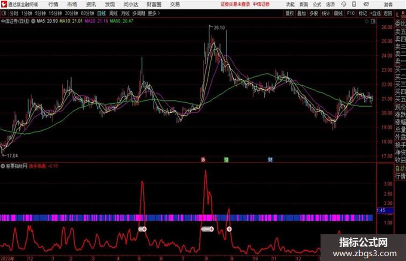
Task: Open the 发现 menu
Action: (x=110, y=4)
